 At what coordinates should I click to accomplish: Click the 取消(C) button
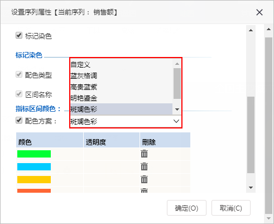[231, 208]
